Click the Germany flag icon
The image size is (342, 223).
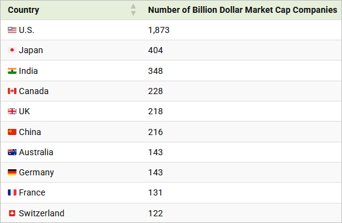point(12,172)
